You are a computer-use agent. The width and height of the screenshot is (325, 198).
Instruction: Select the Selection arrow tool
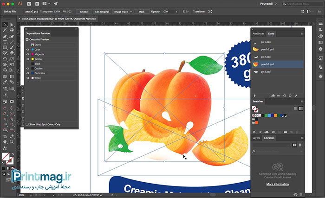coord(5,25)
